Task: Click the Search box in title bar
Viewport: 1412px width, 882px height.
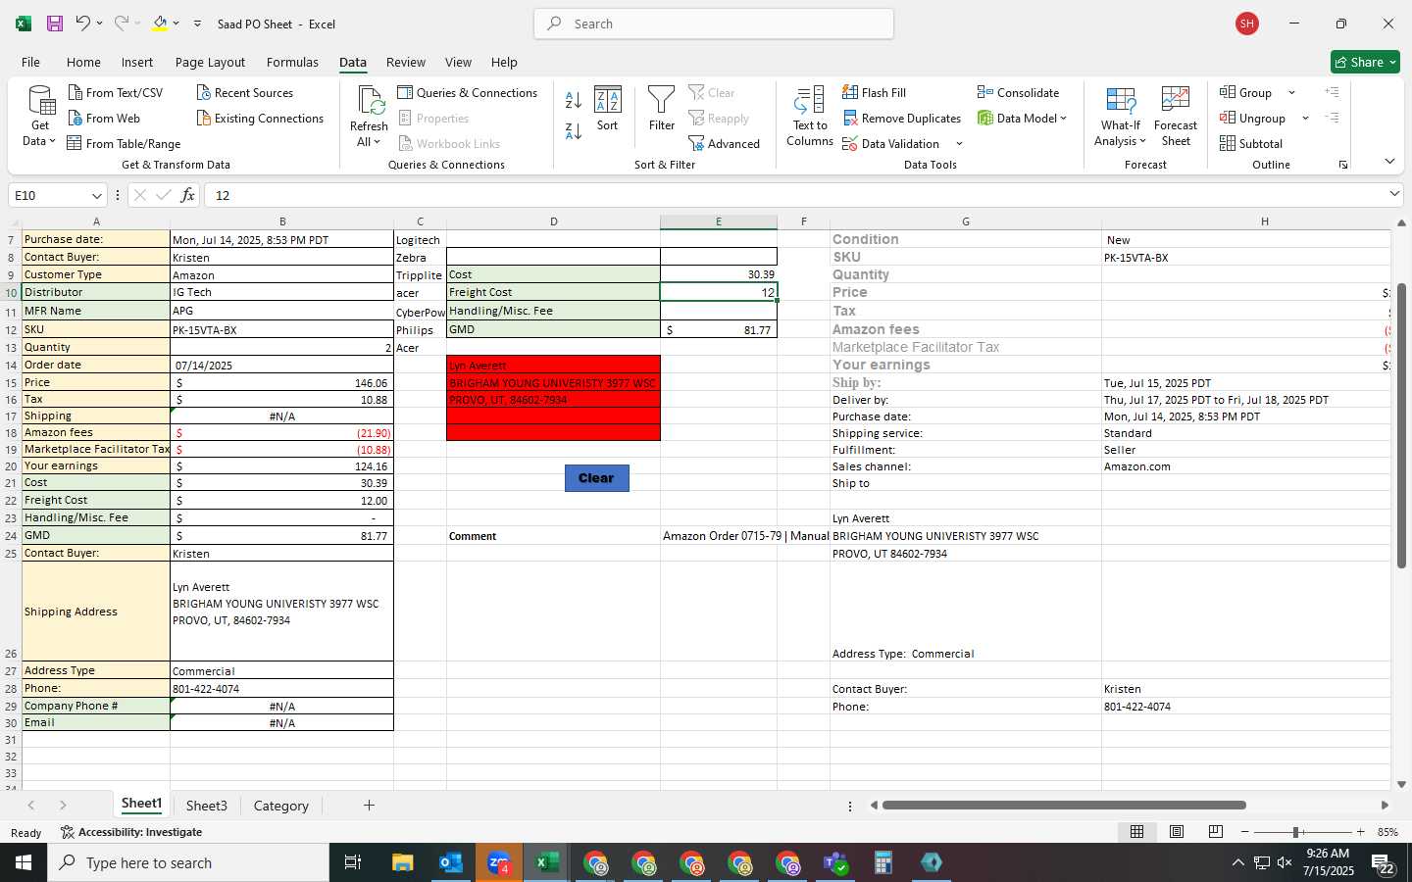Action: click(714, 24)
